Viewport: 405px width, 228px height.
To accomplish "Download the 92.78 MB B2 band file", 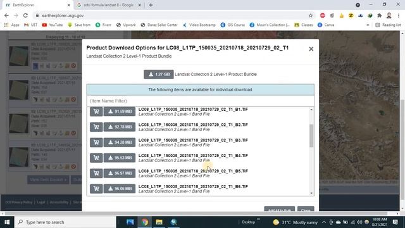I will [x=120, y=127].
